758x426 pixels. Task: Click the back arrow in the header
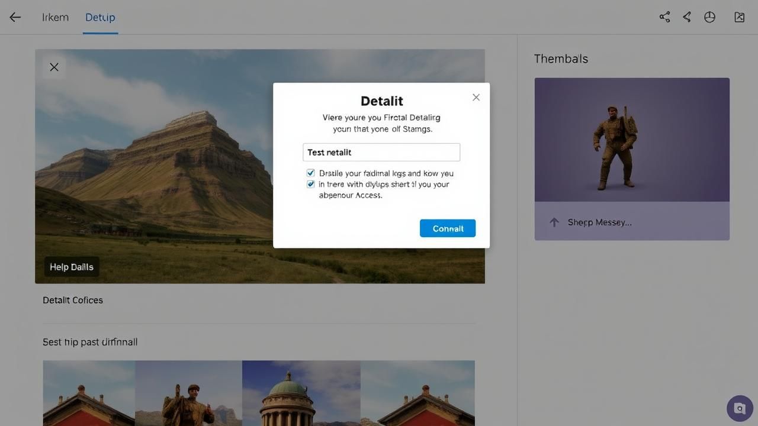[15, 17]
